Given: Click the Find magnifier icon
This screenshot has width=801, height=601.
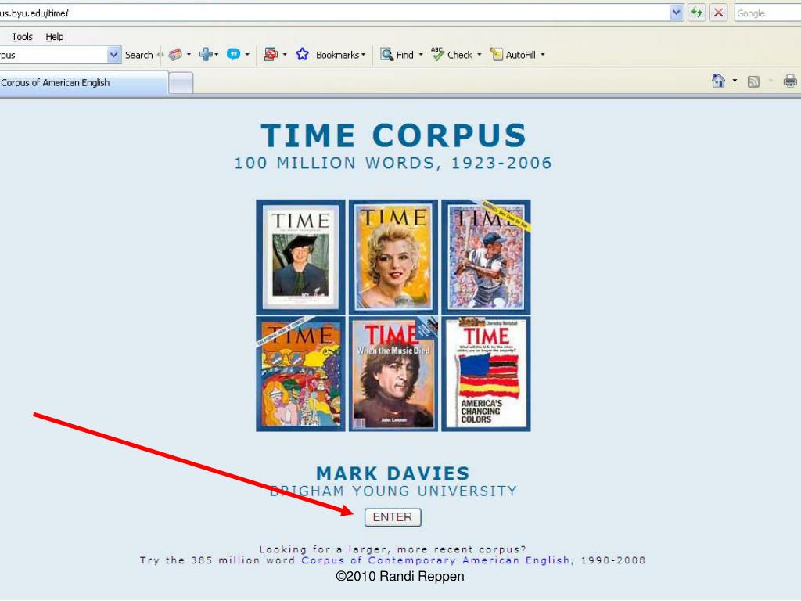Looking at the screenshot, I should pos(386,54).
